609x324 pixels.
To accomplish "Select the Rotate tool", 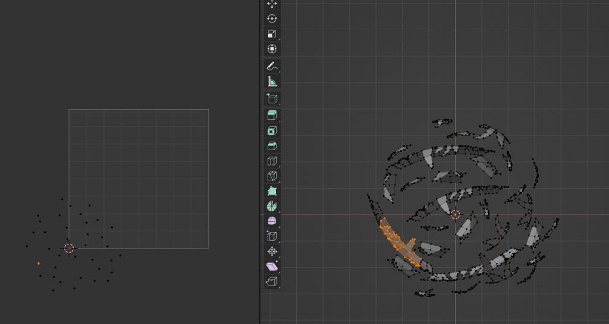I will (272, 19).
